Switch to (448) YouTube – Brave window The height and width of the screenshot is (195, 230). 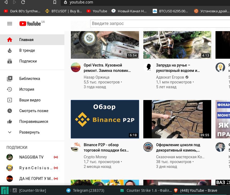[196, 190]
